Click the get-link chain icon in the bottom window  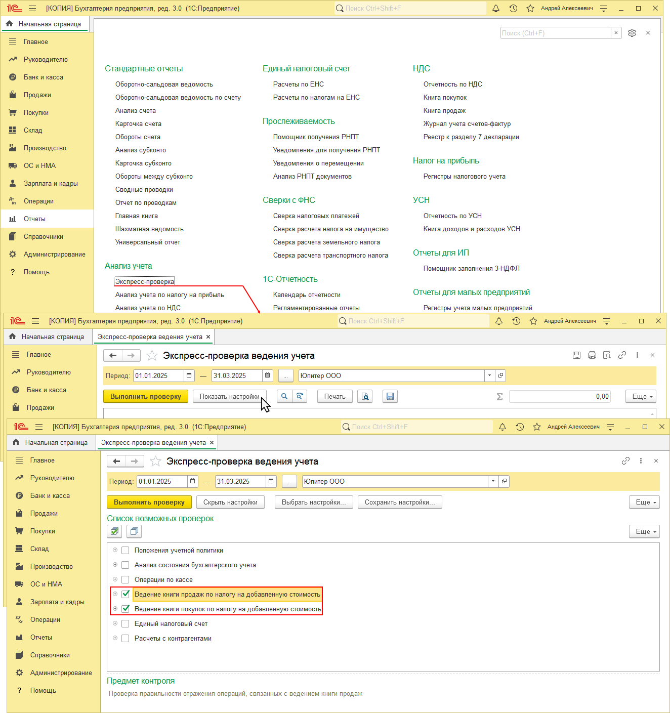pyautogui.click(x=626, y=461)
